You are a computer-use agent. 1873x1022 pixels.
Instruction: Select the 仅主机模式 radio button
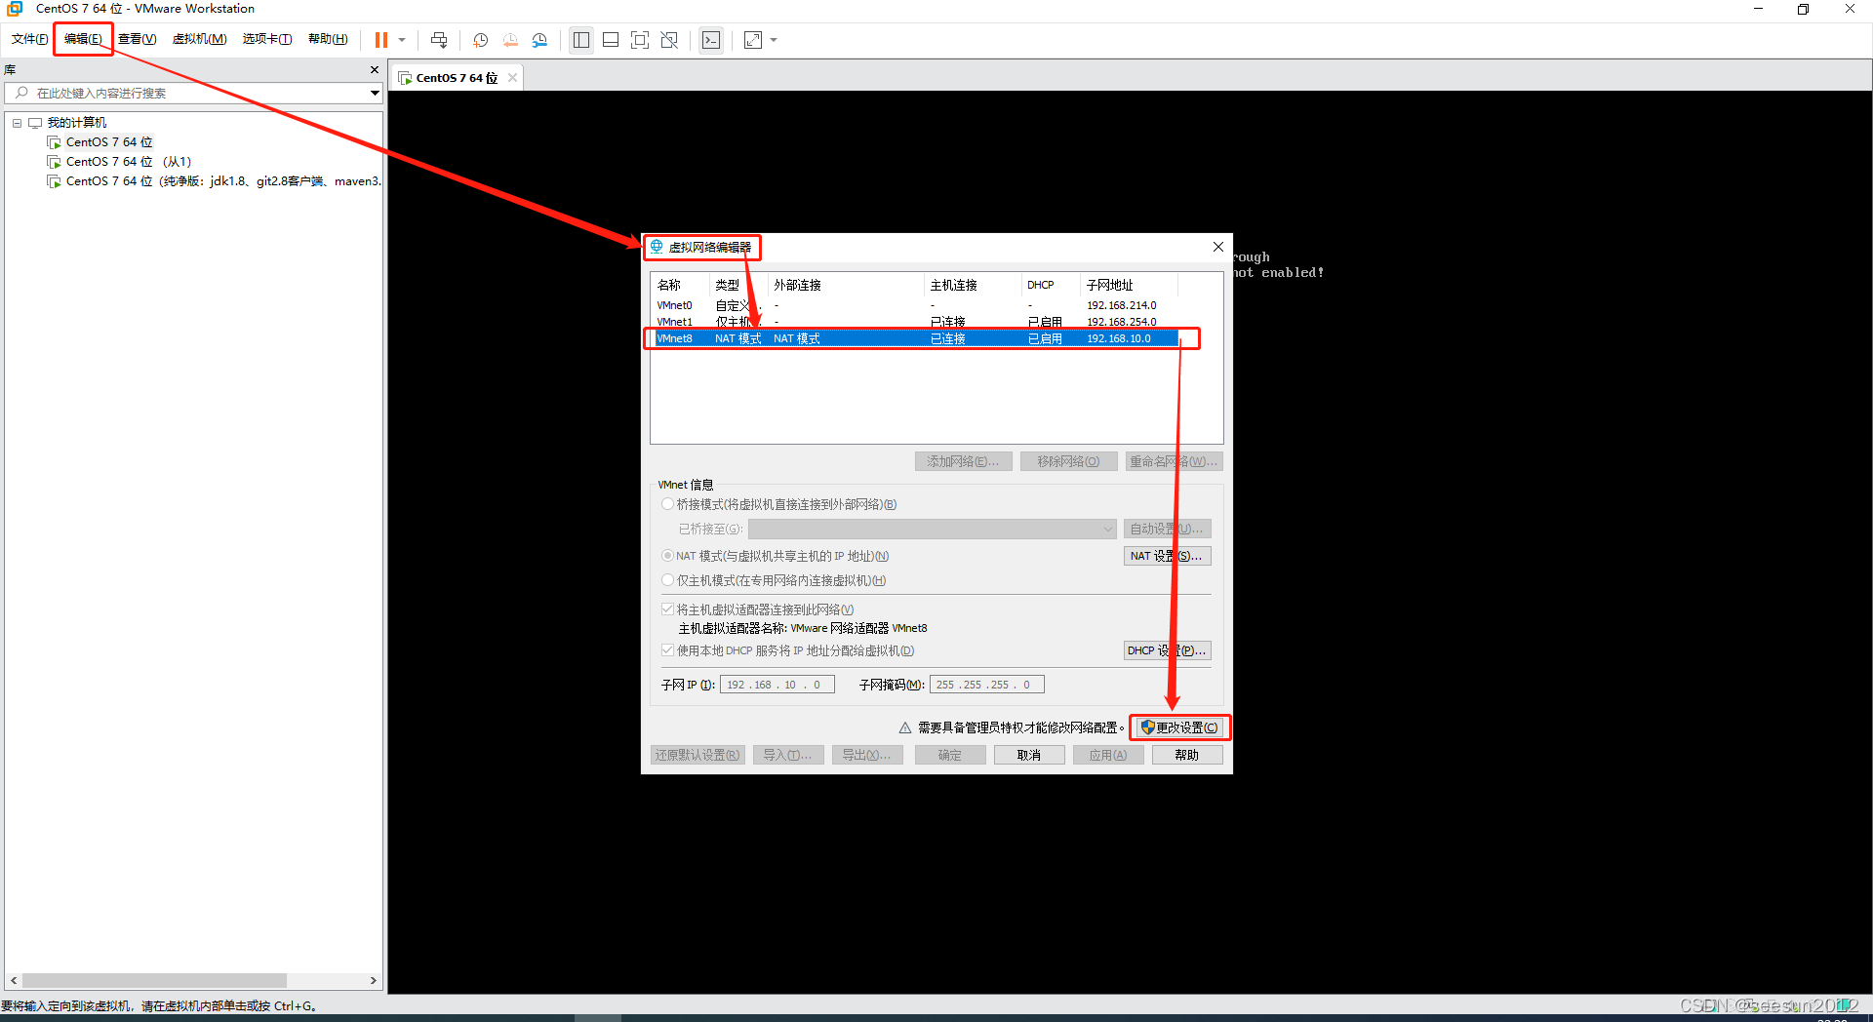click(x=668, y=580)
